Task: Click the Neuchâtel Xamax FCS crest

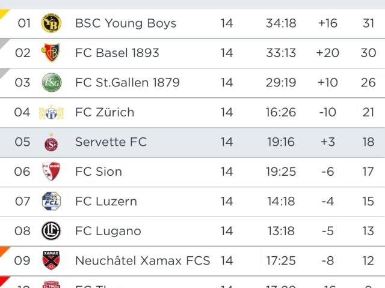Action: (51, 260)
